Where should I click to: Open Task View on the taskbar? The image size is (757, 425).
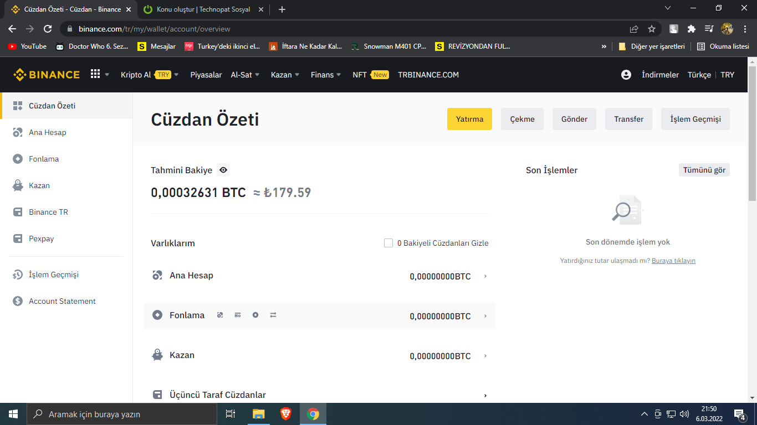tap(231, 414)
